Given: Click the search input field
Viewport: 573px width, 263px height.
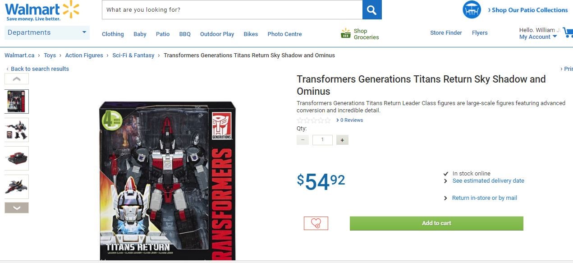Looking at the screenshot, I should click(x=232, y=9).
